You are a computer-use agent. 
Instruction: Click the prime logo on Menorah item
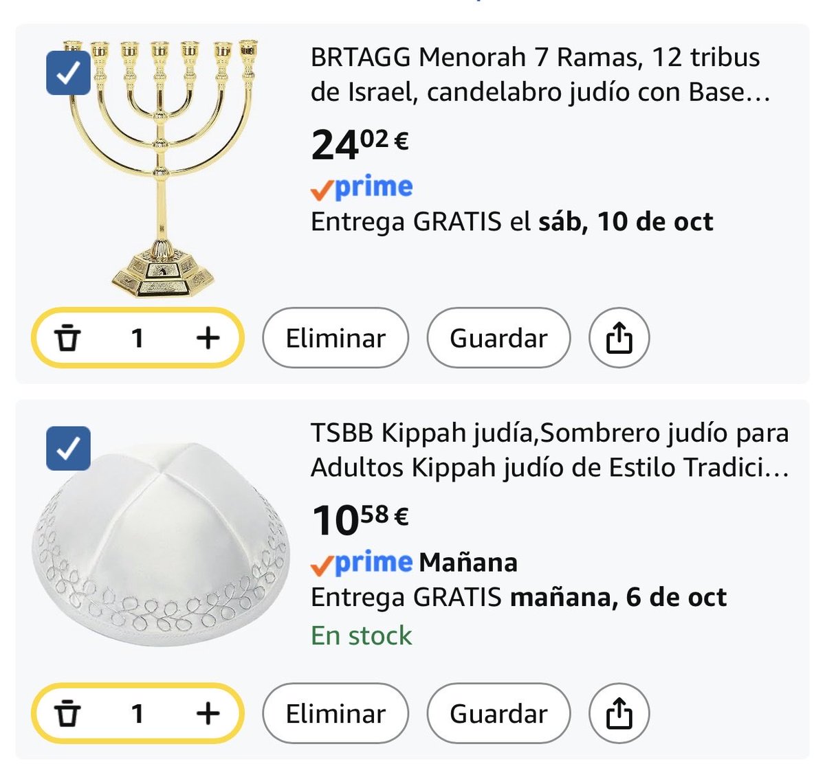(362, 188)
